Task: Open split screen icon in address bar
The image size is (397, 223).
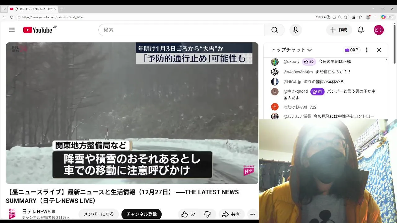Action: [334, 17]
